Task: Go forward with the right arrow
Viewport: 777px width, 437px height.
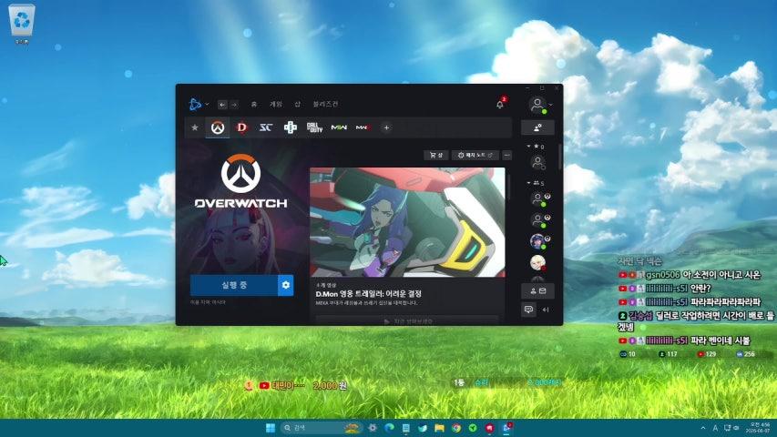Action: [234, 105]
